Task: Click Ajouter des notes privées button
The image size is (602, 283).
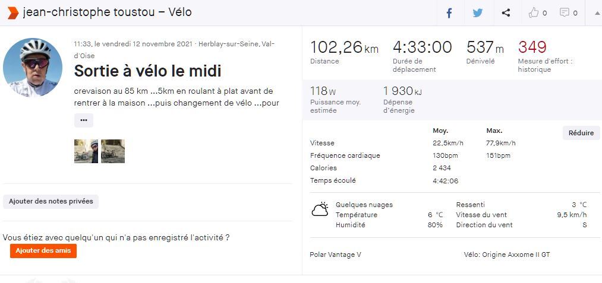Action: pos(51,201)
